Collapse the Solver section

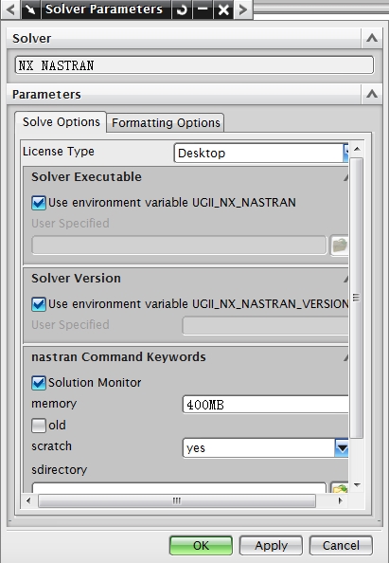tap(372, 38)
